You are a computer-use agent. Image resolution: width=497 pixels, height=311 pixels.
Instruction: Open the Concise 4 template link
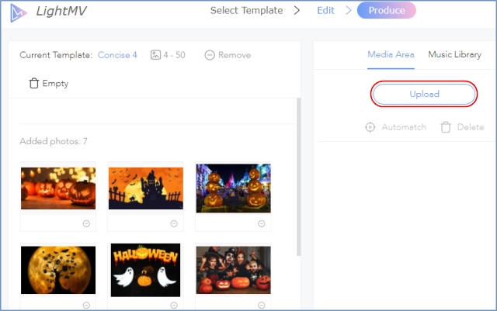point(117,55)
